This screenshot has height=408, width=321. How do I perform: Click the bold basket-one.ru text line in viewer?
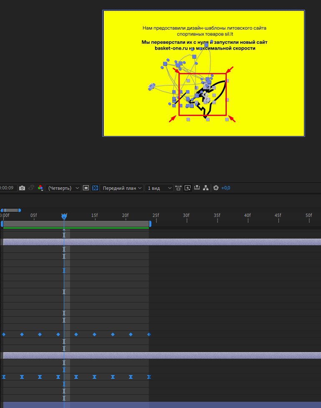pos(205,48)
